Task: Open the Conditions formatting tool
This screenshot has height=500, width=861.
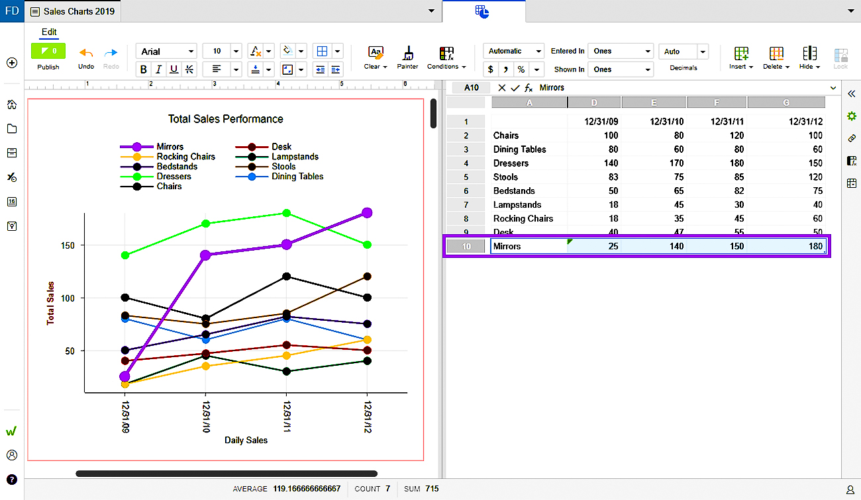Action: [x=446, y=54]
